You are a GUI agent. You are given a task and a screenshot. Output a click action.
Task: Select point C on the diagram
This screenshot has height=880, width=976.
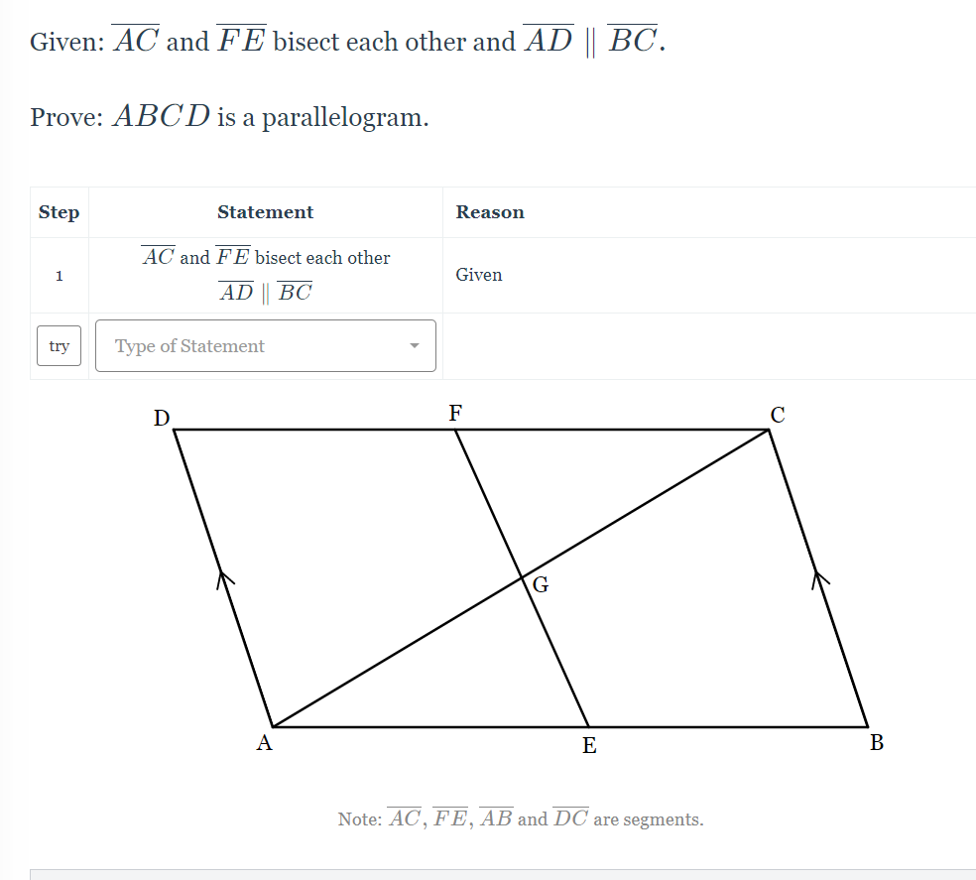tap(778, 416)
